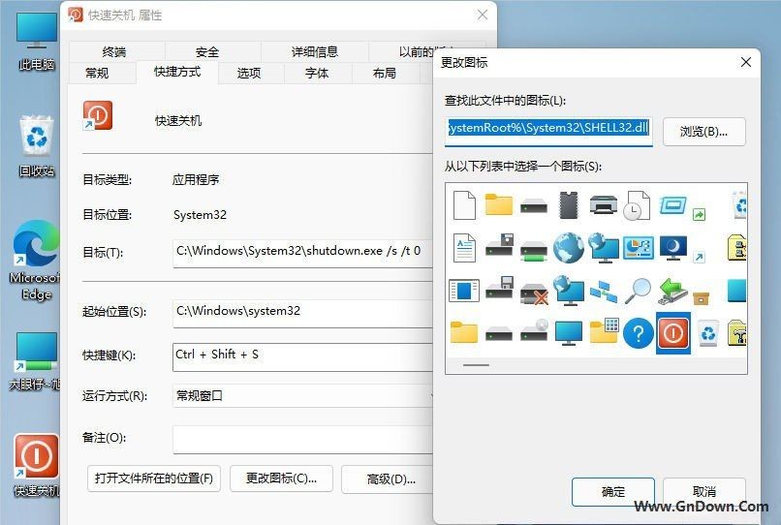
Task: Click the 起始位置(S) field
Action: pyautogui.click(x=303, y=313)
